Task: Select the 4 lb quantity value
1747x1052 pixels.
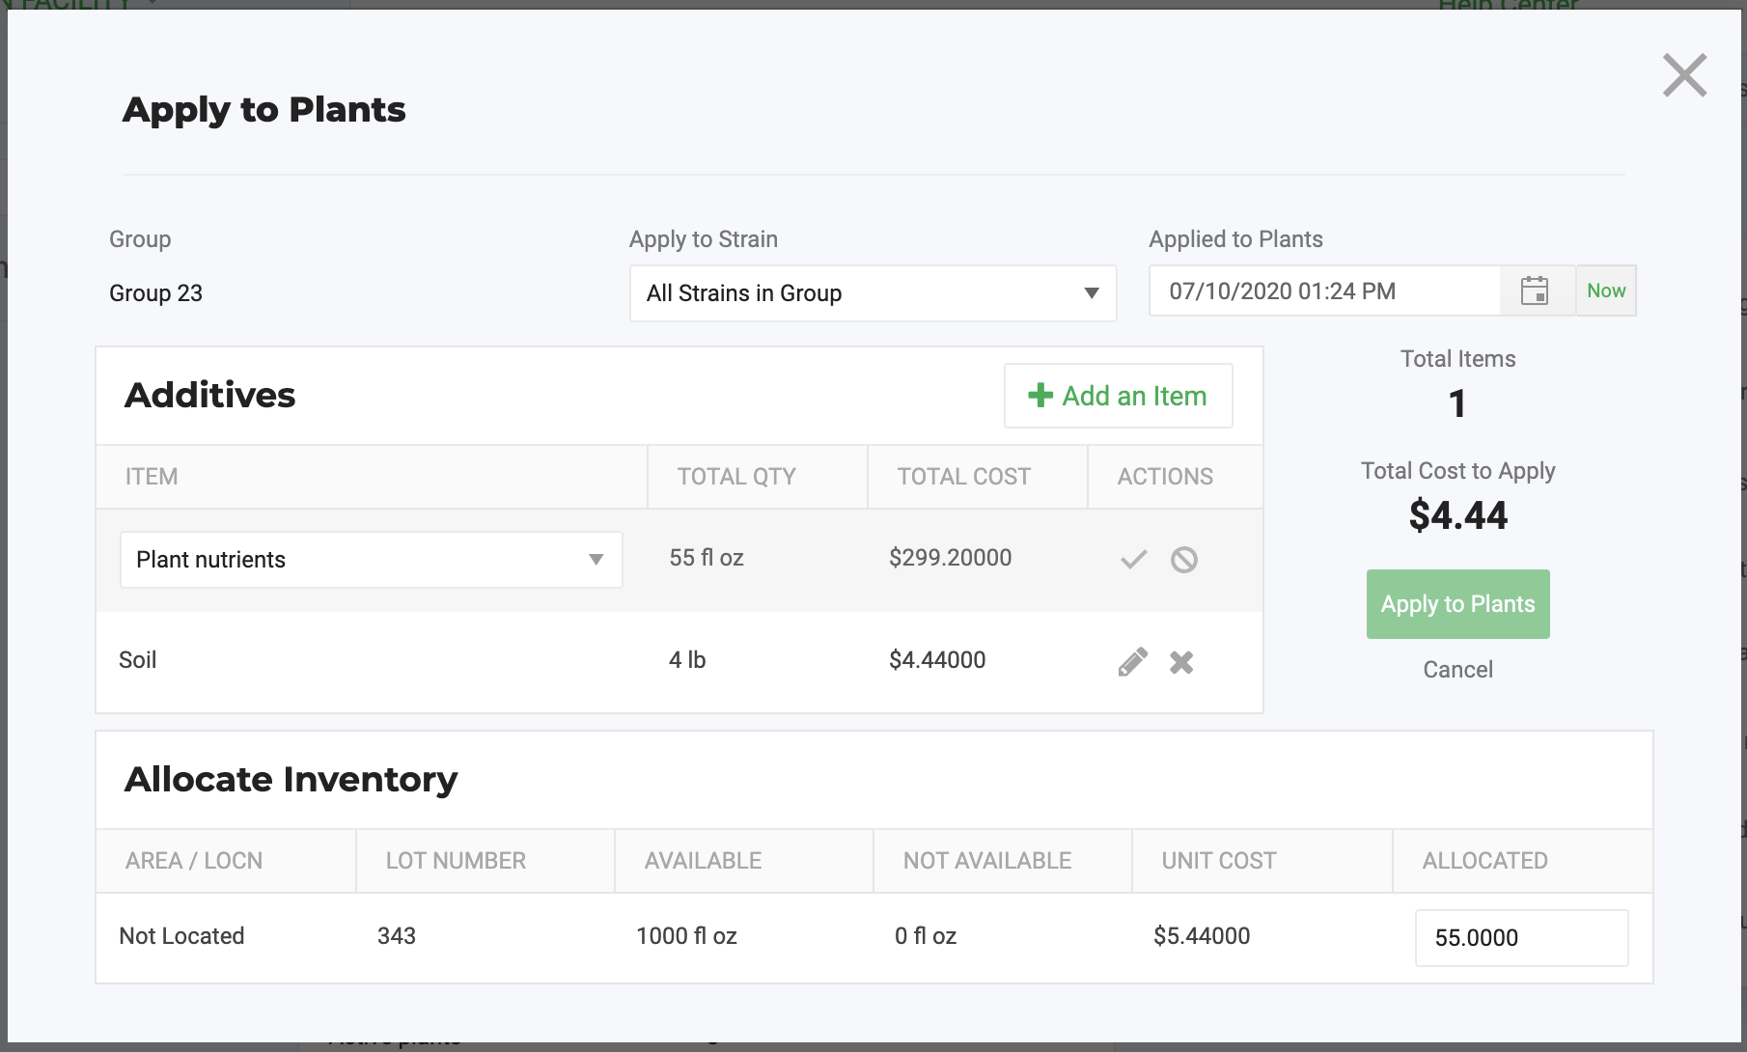Action: pyautogui.click(x=687, y=660)
